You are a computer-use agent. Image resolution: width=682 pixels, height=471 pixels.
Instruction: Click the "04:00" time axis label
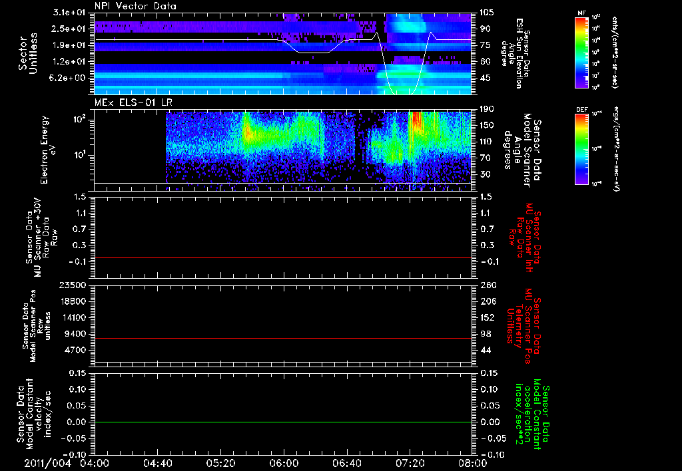tap(95, 463)
